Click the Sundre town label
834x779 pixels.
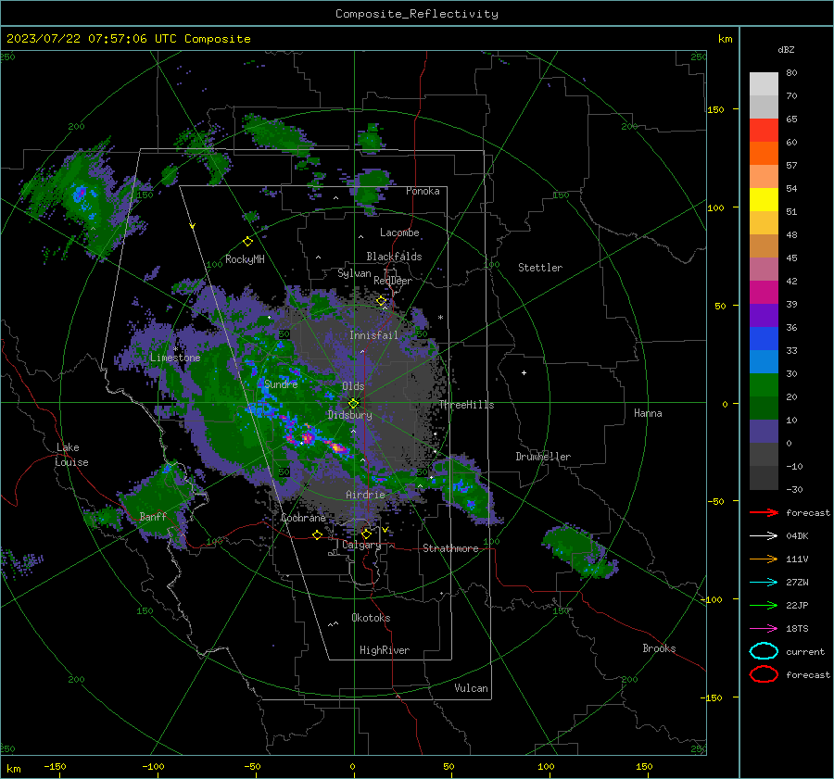(281, 383)
